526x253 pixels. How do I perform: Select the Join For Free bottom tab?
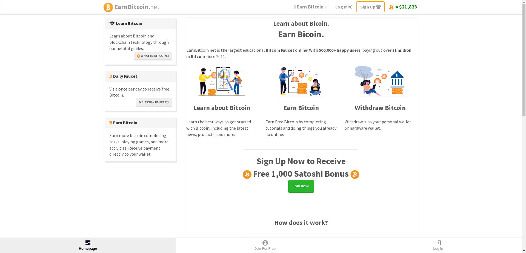tap(265, 245)
